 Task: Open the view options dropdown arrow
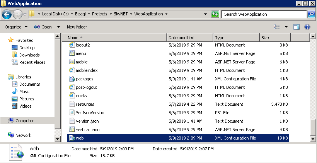[x=286, y=27]
